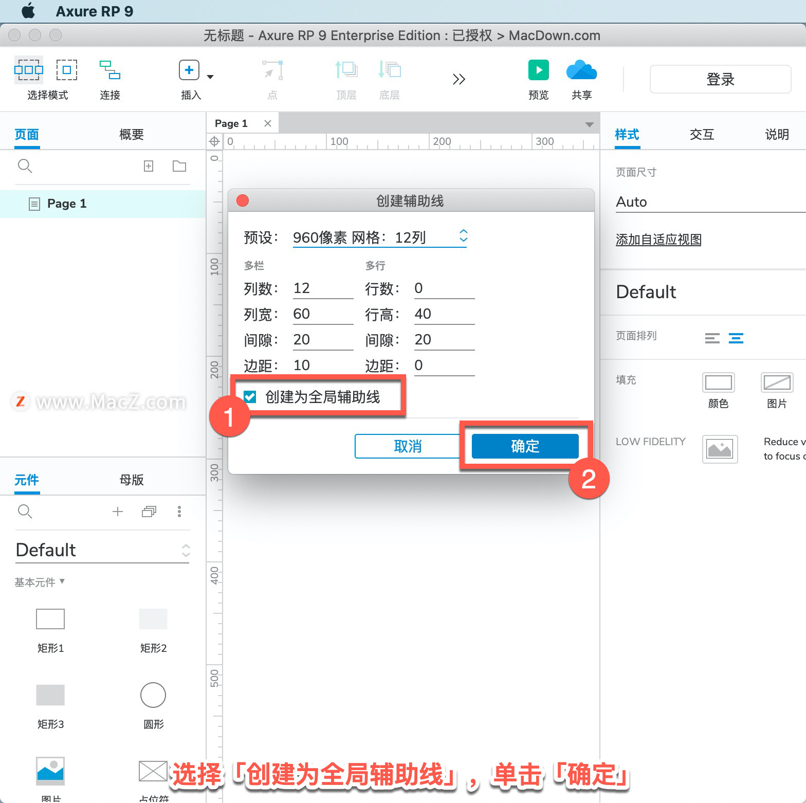Screen dimensions: 806x803
Task: Click the row 边距 margin field
Action: pyautogui.click(x=445, y=365)
